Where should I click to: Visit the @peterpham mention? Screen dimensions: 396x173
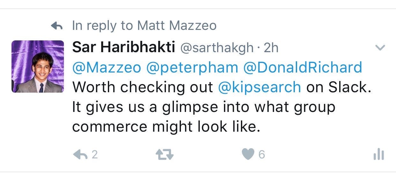pos(192,68)
